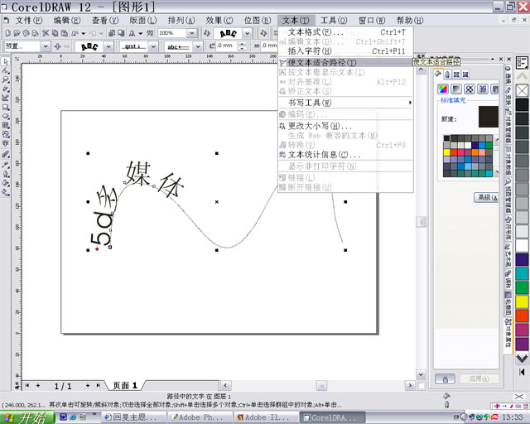Image resolution: width=530 pixels, height=424 pixels.
Task: Click the Paste icon in toolbar
Action: coord(64,33)
